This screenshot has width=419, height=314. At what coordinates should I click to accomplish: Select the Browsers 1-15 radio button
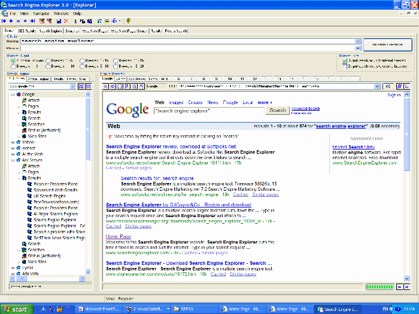tap(82, 61)
